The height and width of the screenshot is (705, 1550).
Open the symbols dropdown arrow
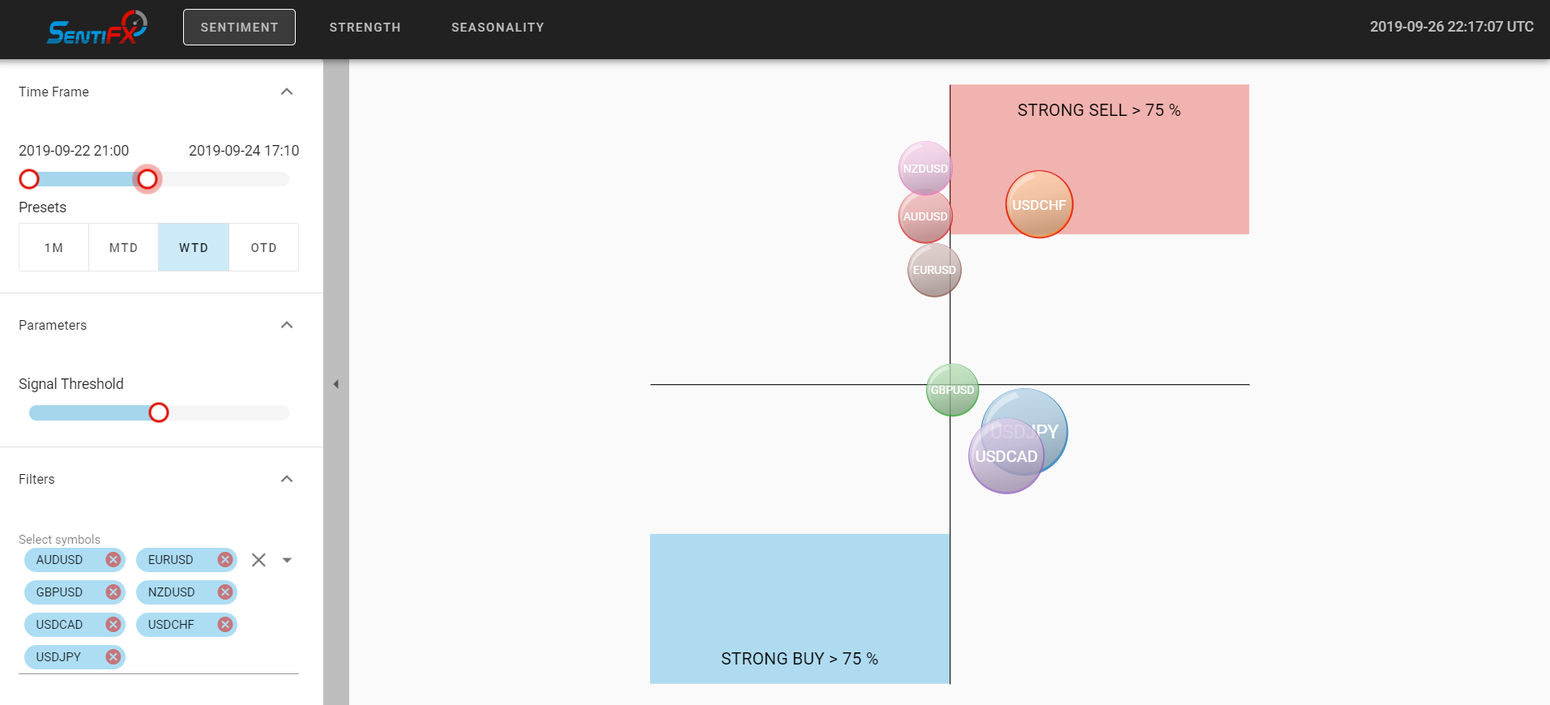[287, 560]
